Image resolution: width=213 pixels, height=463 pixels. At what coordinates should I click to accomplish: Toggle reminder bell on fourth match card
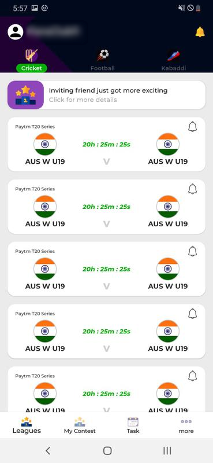pyautogui.click(x=192, y=314)
